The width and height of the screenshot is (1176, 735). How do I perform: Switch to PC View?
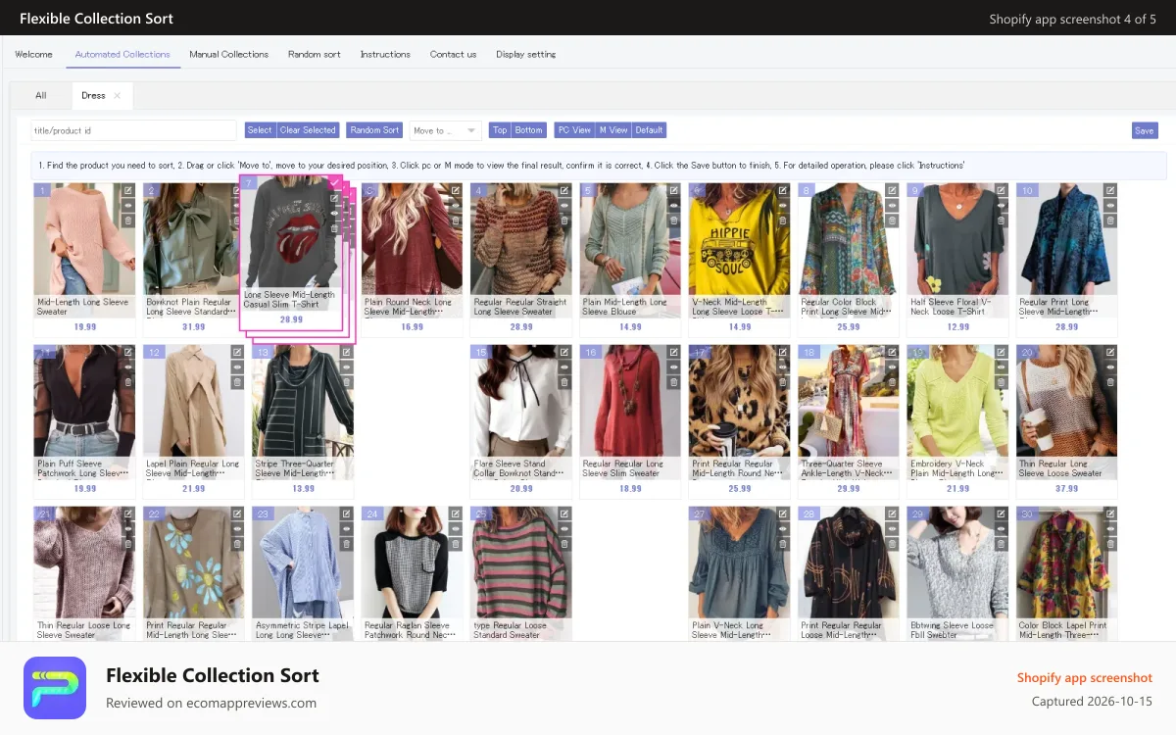pyautogui.click(x=574, y=130)
